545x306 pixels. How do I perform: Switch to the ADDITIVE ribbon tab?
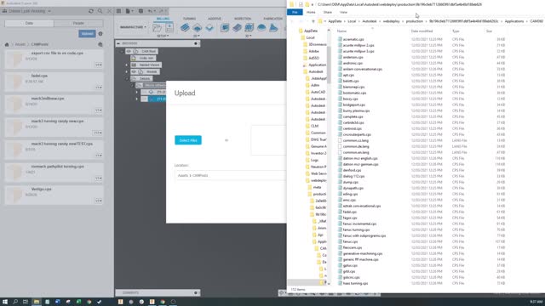[215, 19]
